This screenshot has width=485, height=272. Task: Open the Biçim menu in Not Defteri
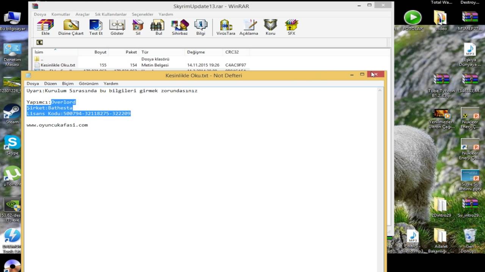tap(68, 83)
